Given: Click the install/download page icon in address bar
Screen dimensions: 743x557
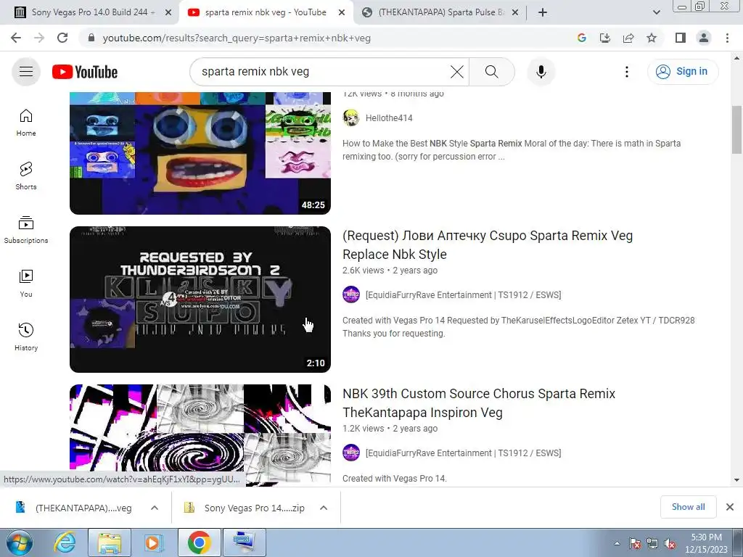Looking at the screenshot, I should click(605, 38).
